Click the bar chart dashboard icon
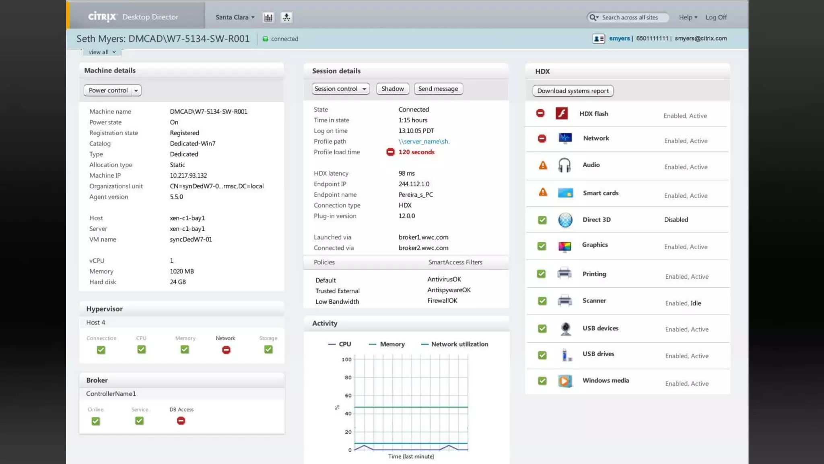The image size is (824, 464). [268, 17]
